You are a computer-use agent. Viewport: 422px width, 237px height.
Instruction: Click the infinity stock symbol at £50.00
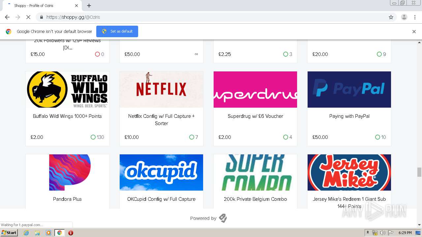196,54
